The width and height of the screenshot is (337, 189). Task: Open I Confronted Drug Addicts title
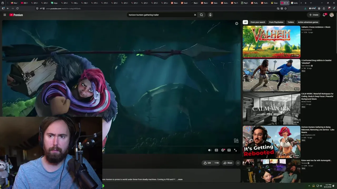[316, 62]
